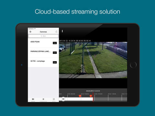
Task: Jump to first orange event marker
Action: click(x=80, y=96)
